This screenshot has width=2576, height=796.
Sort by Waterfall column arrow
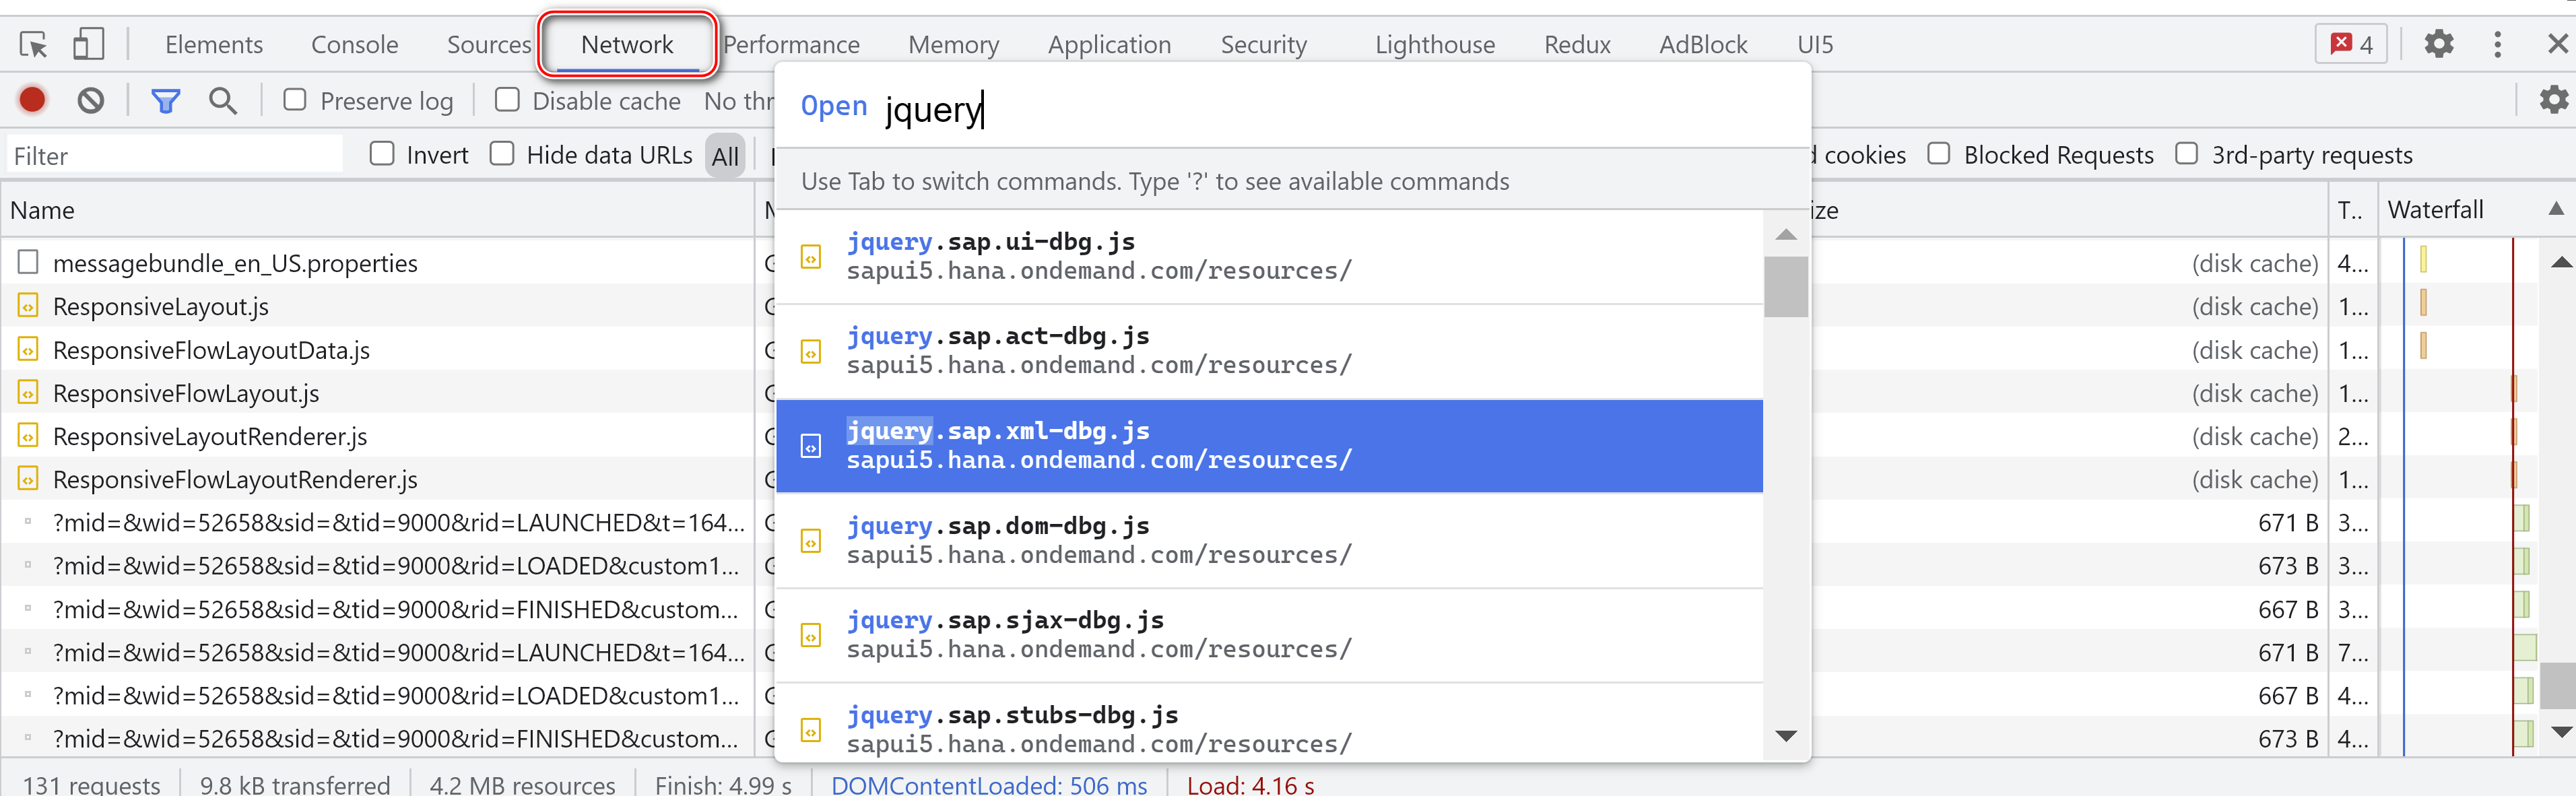point(2555,209)
